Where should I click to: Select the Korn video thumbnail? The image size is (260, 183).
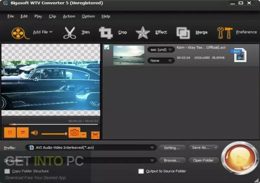[x=129, y=55]
